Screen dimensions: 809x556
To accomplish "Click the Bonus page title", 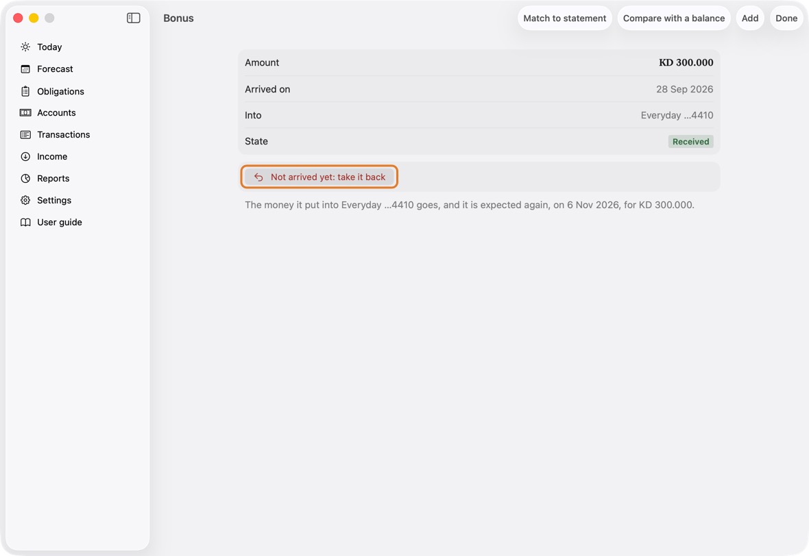I will pyautogui.click(x=178, y=18).
